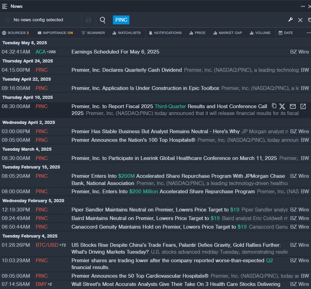Open the Volume filter
311x289 pixels.
[260, 33]
